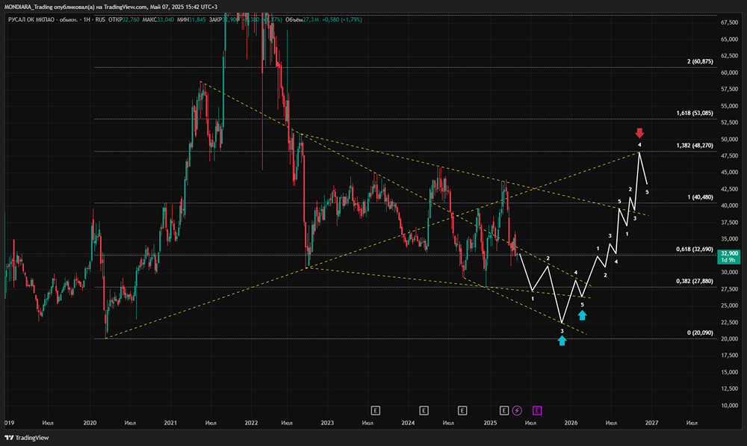This screenshot has height=446, width=747.
Task: Click the cyan up arrow below 27,880
Action: 582,315
